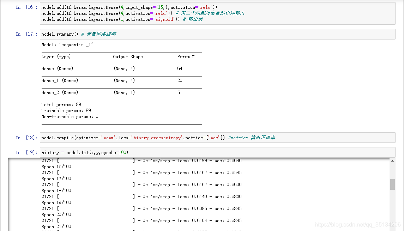404x231 pixels.
Task: Click the input_shape=(15,) argument
Action: 147,7
